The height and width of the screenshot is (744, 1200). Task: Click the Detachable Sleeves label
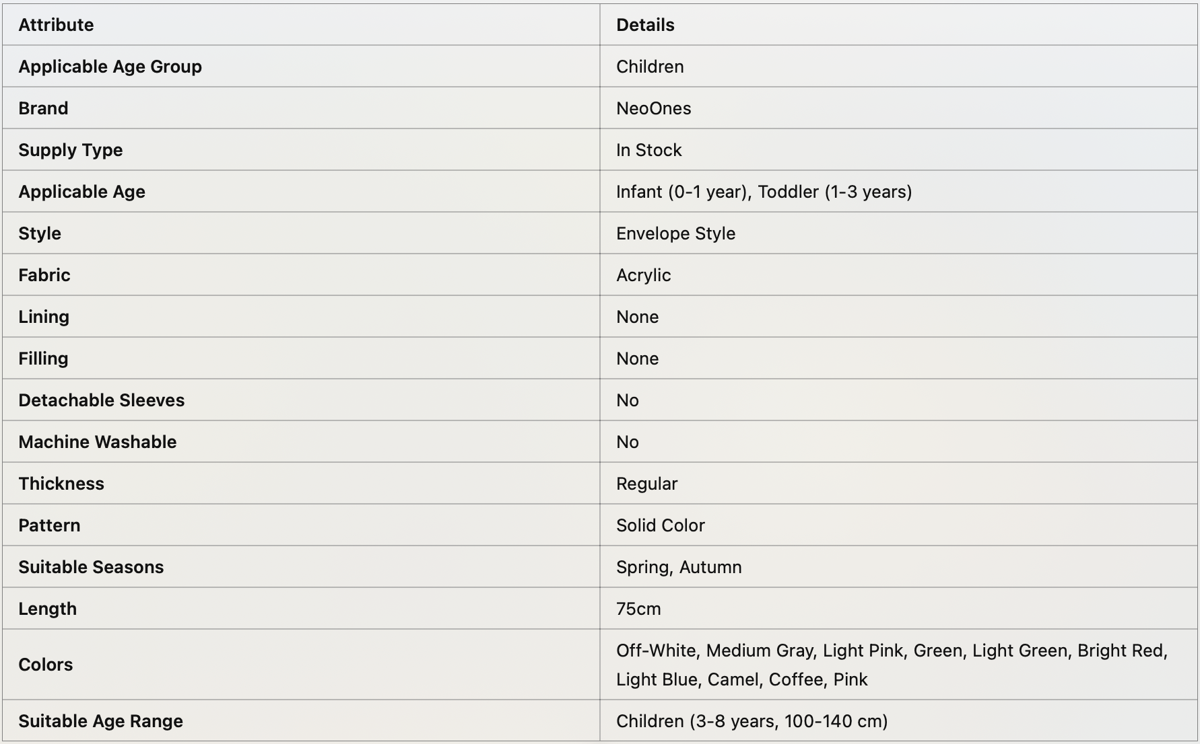pos(101,400)
